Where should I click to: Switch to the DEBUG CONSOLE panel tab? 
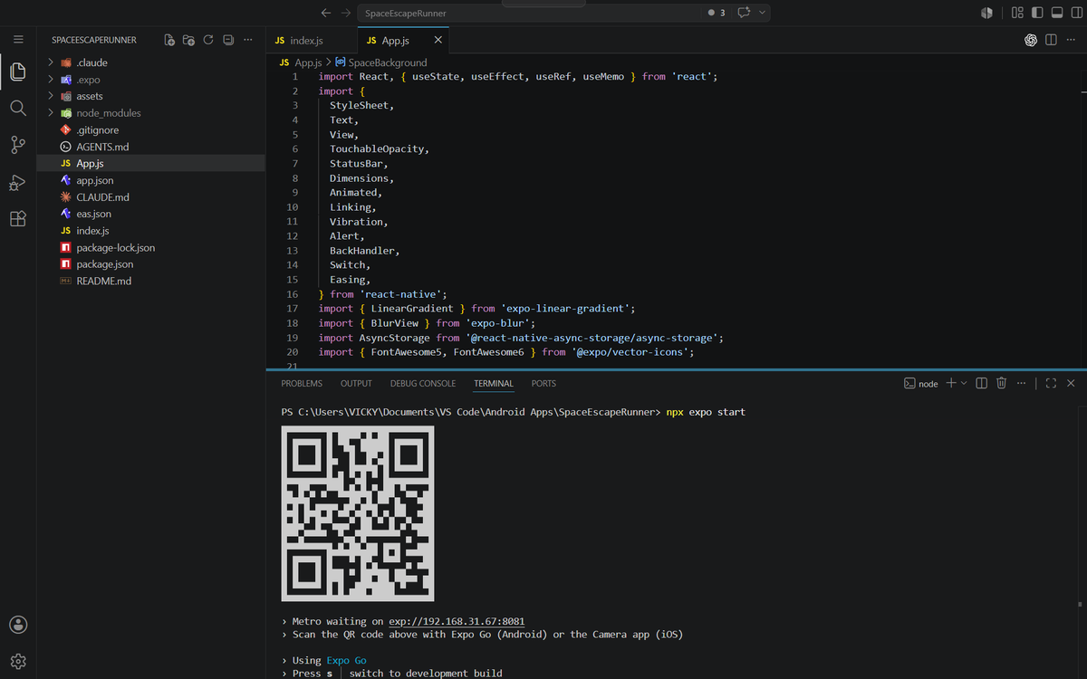pos(423,384)
